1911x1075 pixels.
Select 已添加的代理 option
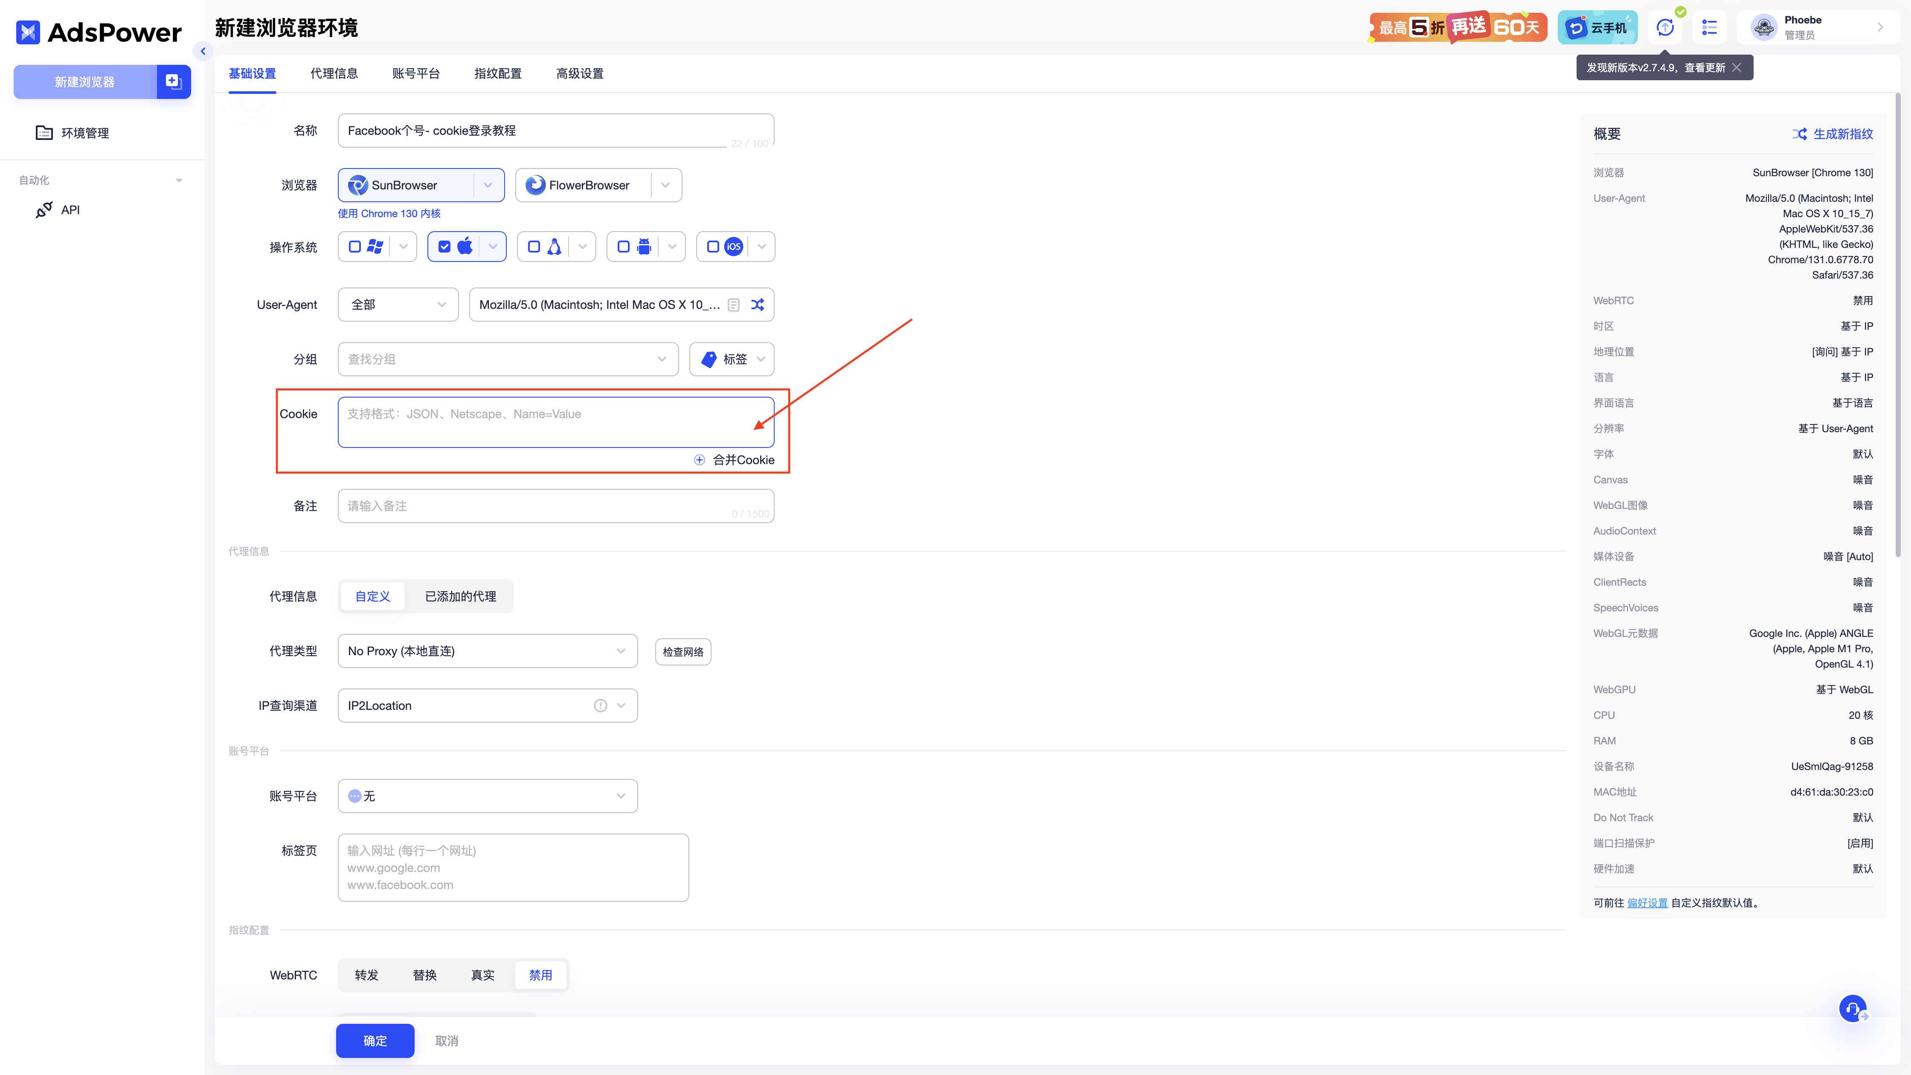[461, 596]
